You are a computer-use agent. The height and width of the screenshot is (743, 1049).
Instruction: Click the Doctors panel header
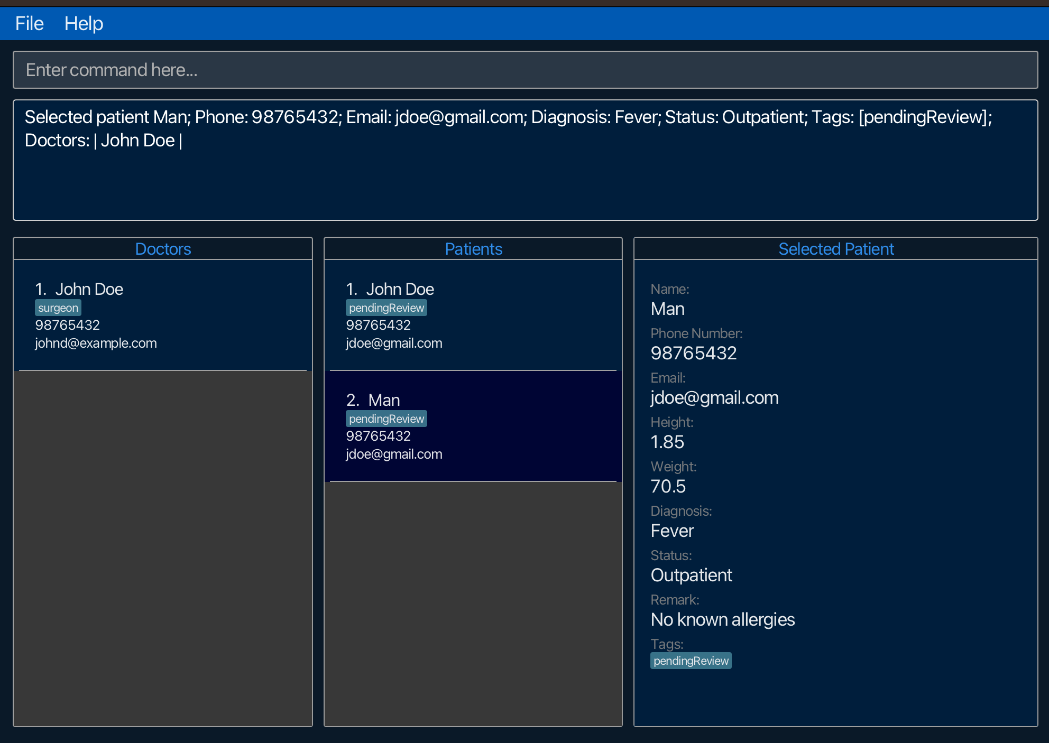tap(163, 249)
